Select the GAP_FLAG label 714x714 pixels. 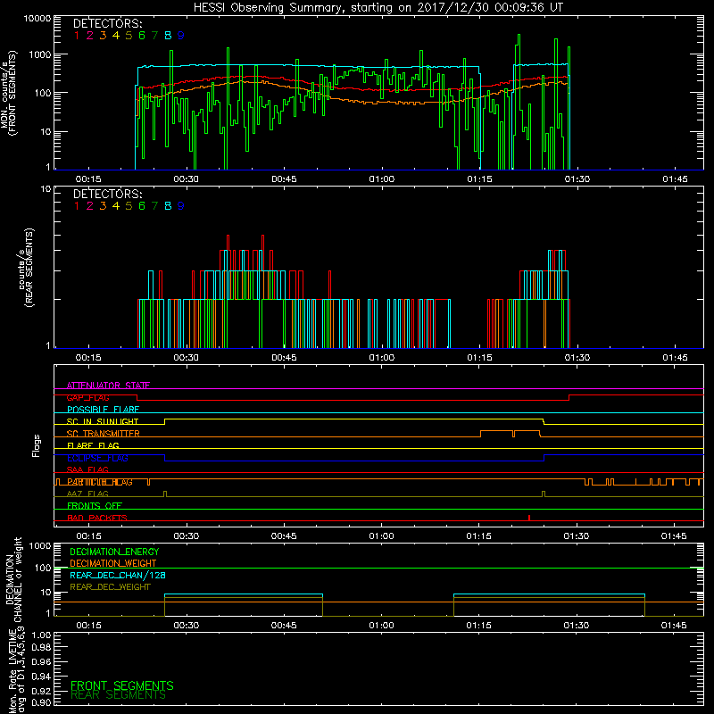(87, 397)
